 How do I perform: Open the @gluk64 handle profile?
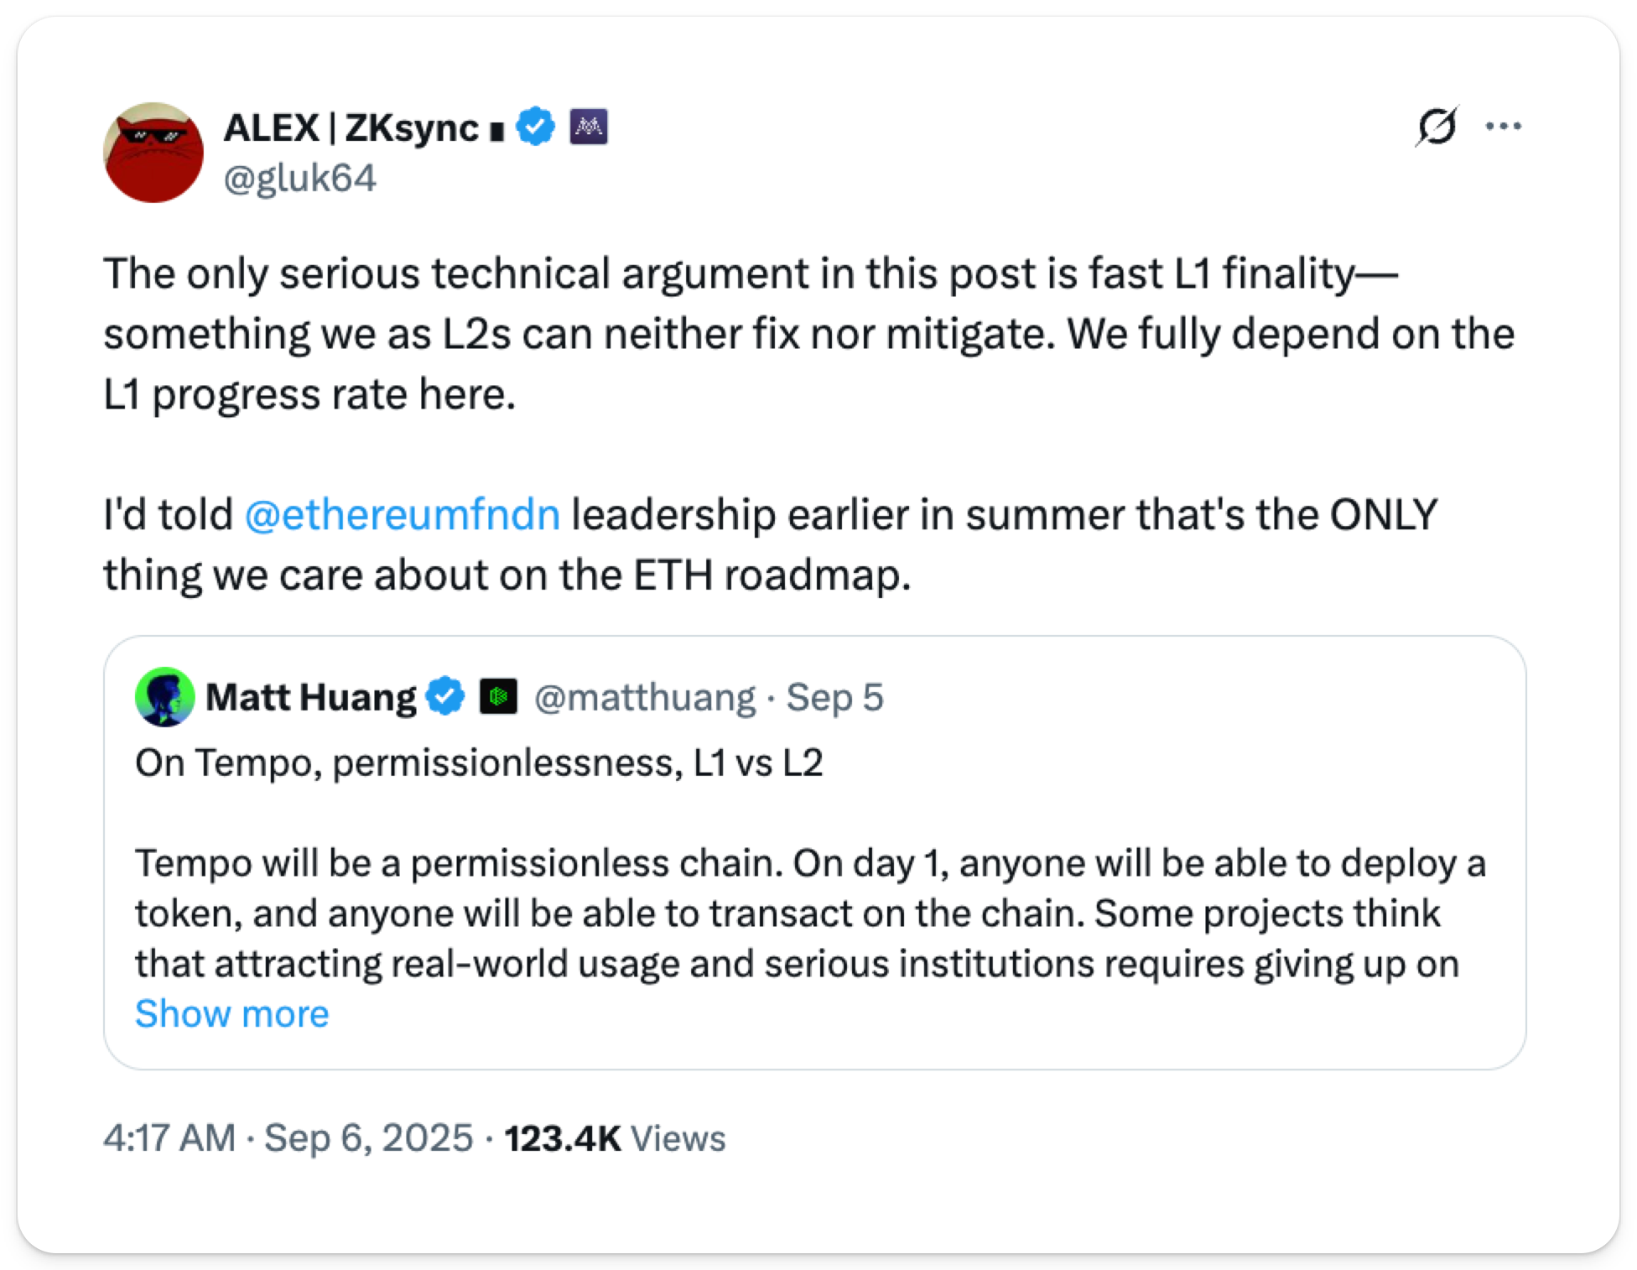tap(299, 179)
